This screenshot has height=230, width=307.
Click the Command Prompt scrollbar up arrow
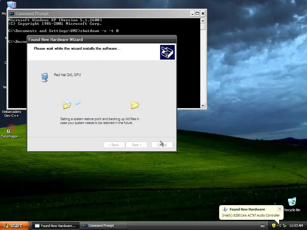[x=203, y=21]
